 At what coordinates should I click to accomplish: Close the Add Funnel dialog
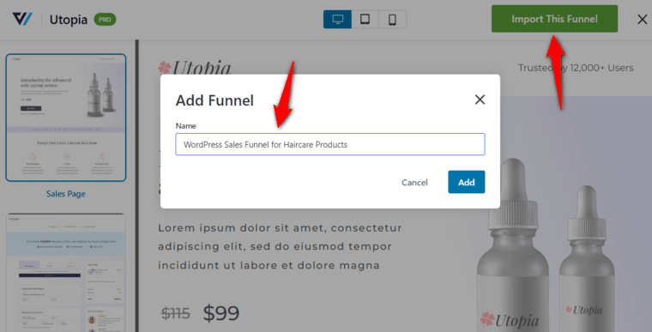pyautogui.click(x=480, y=100)
